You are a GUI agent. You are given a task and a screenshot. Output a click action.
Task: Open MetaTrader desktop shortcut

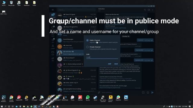[x=65, y=98]
